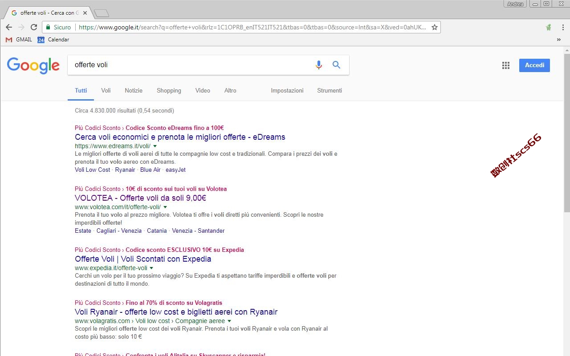Switch to the Shopping tab

(x=169, y=90)
